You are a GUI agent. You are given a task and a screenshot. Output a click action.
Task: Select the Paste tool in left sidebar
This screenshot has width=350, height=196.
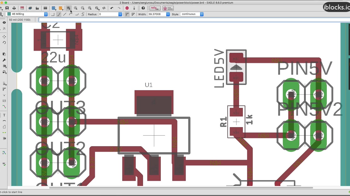click(4, 54)
